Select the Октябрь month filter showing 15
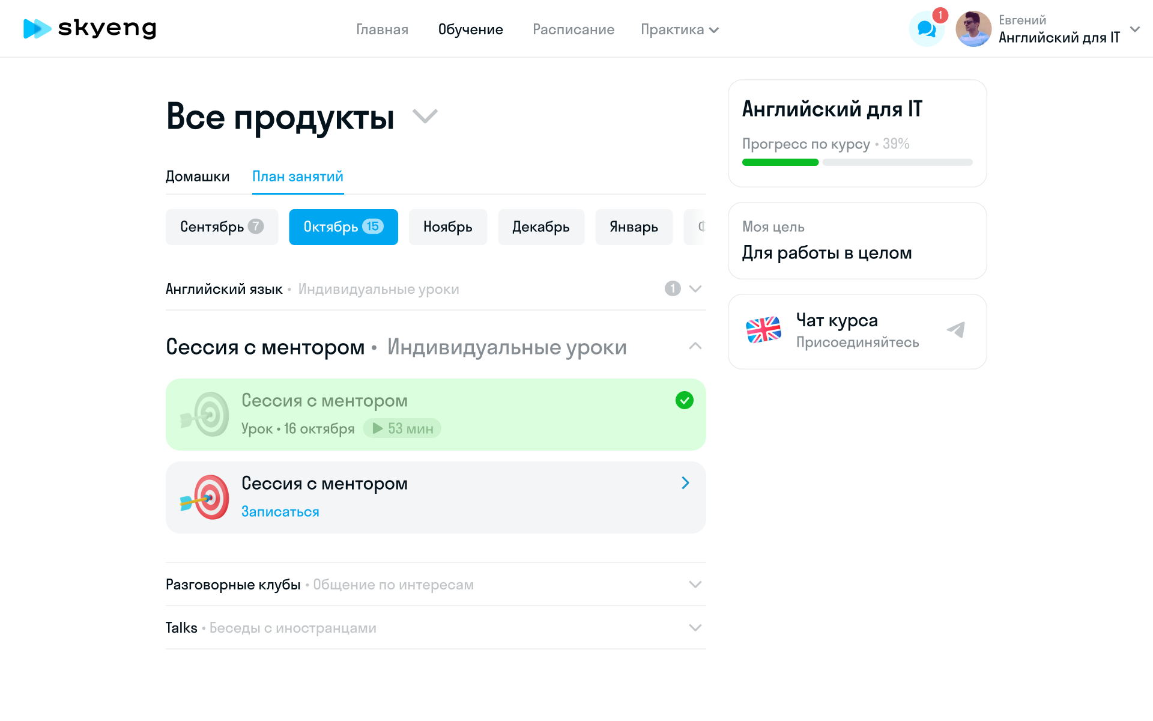 [x=343, y=227]
